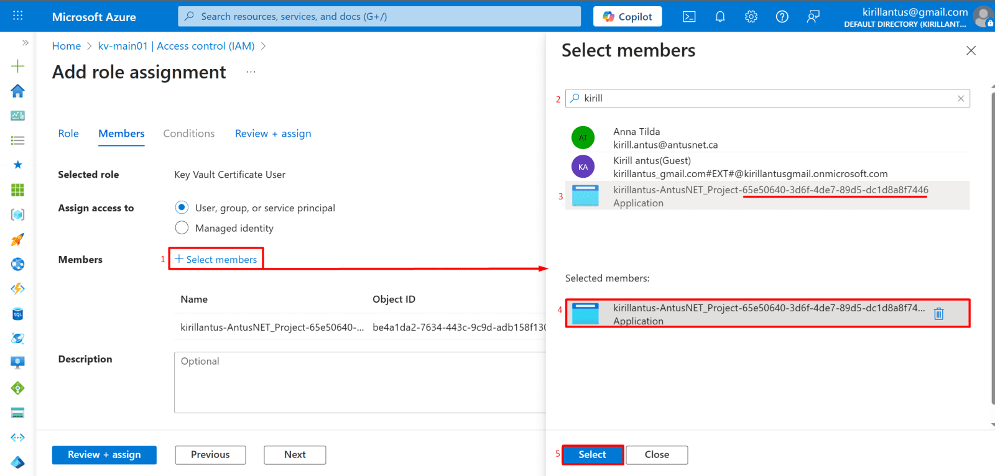The height and width of the screenshot is (476, 995).
Task: Open the Help question mark icon
Action: point(782,17)
